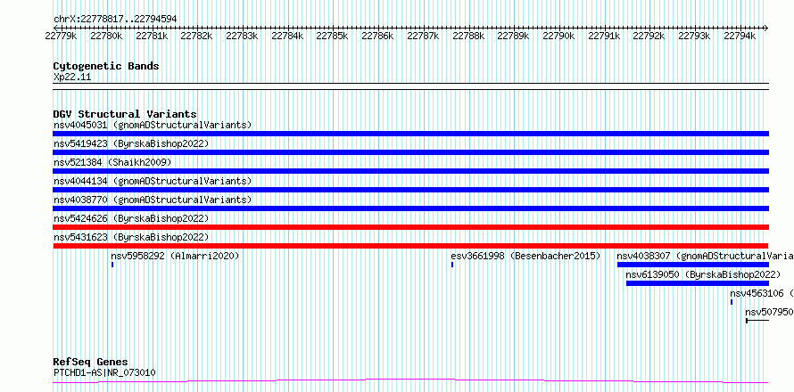Open the nsv521384 Shaikh2009 variant label
Image resolution: width=794 pixels, height=392 pixels.
(x=112, y=162)
